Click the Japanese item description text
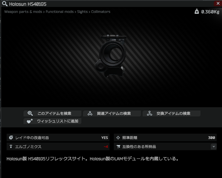Screen dimensions: 222x178 (x=93, y=159)
